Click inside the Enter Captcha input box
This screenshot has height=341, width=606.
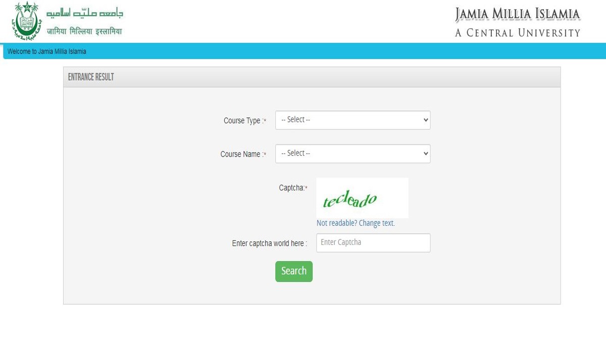tap(373, 242)
